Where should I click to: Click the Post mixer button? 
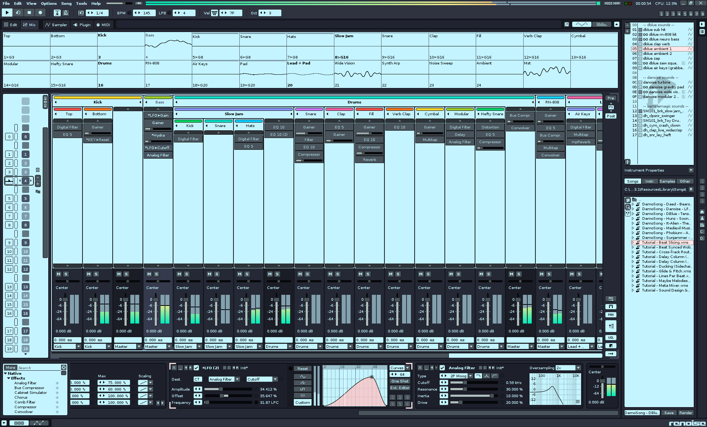coord(611,116)
